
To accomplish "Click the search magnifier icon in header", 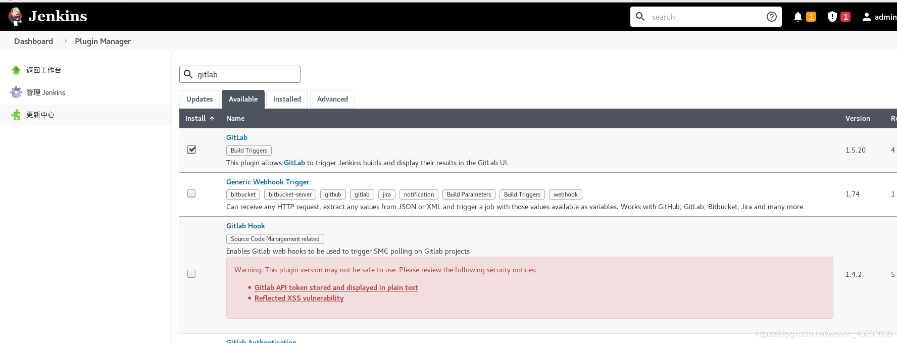I will point(640,17).
